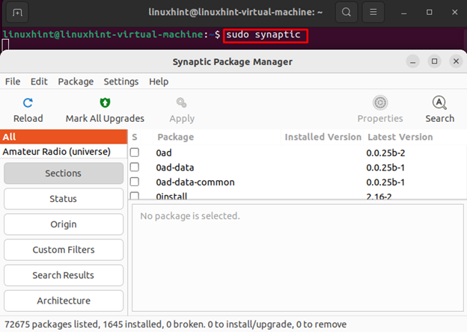This screenshot has height=332, width=467.
Task: Tick the checkbox for package 0ad
Action: point(135,153)
